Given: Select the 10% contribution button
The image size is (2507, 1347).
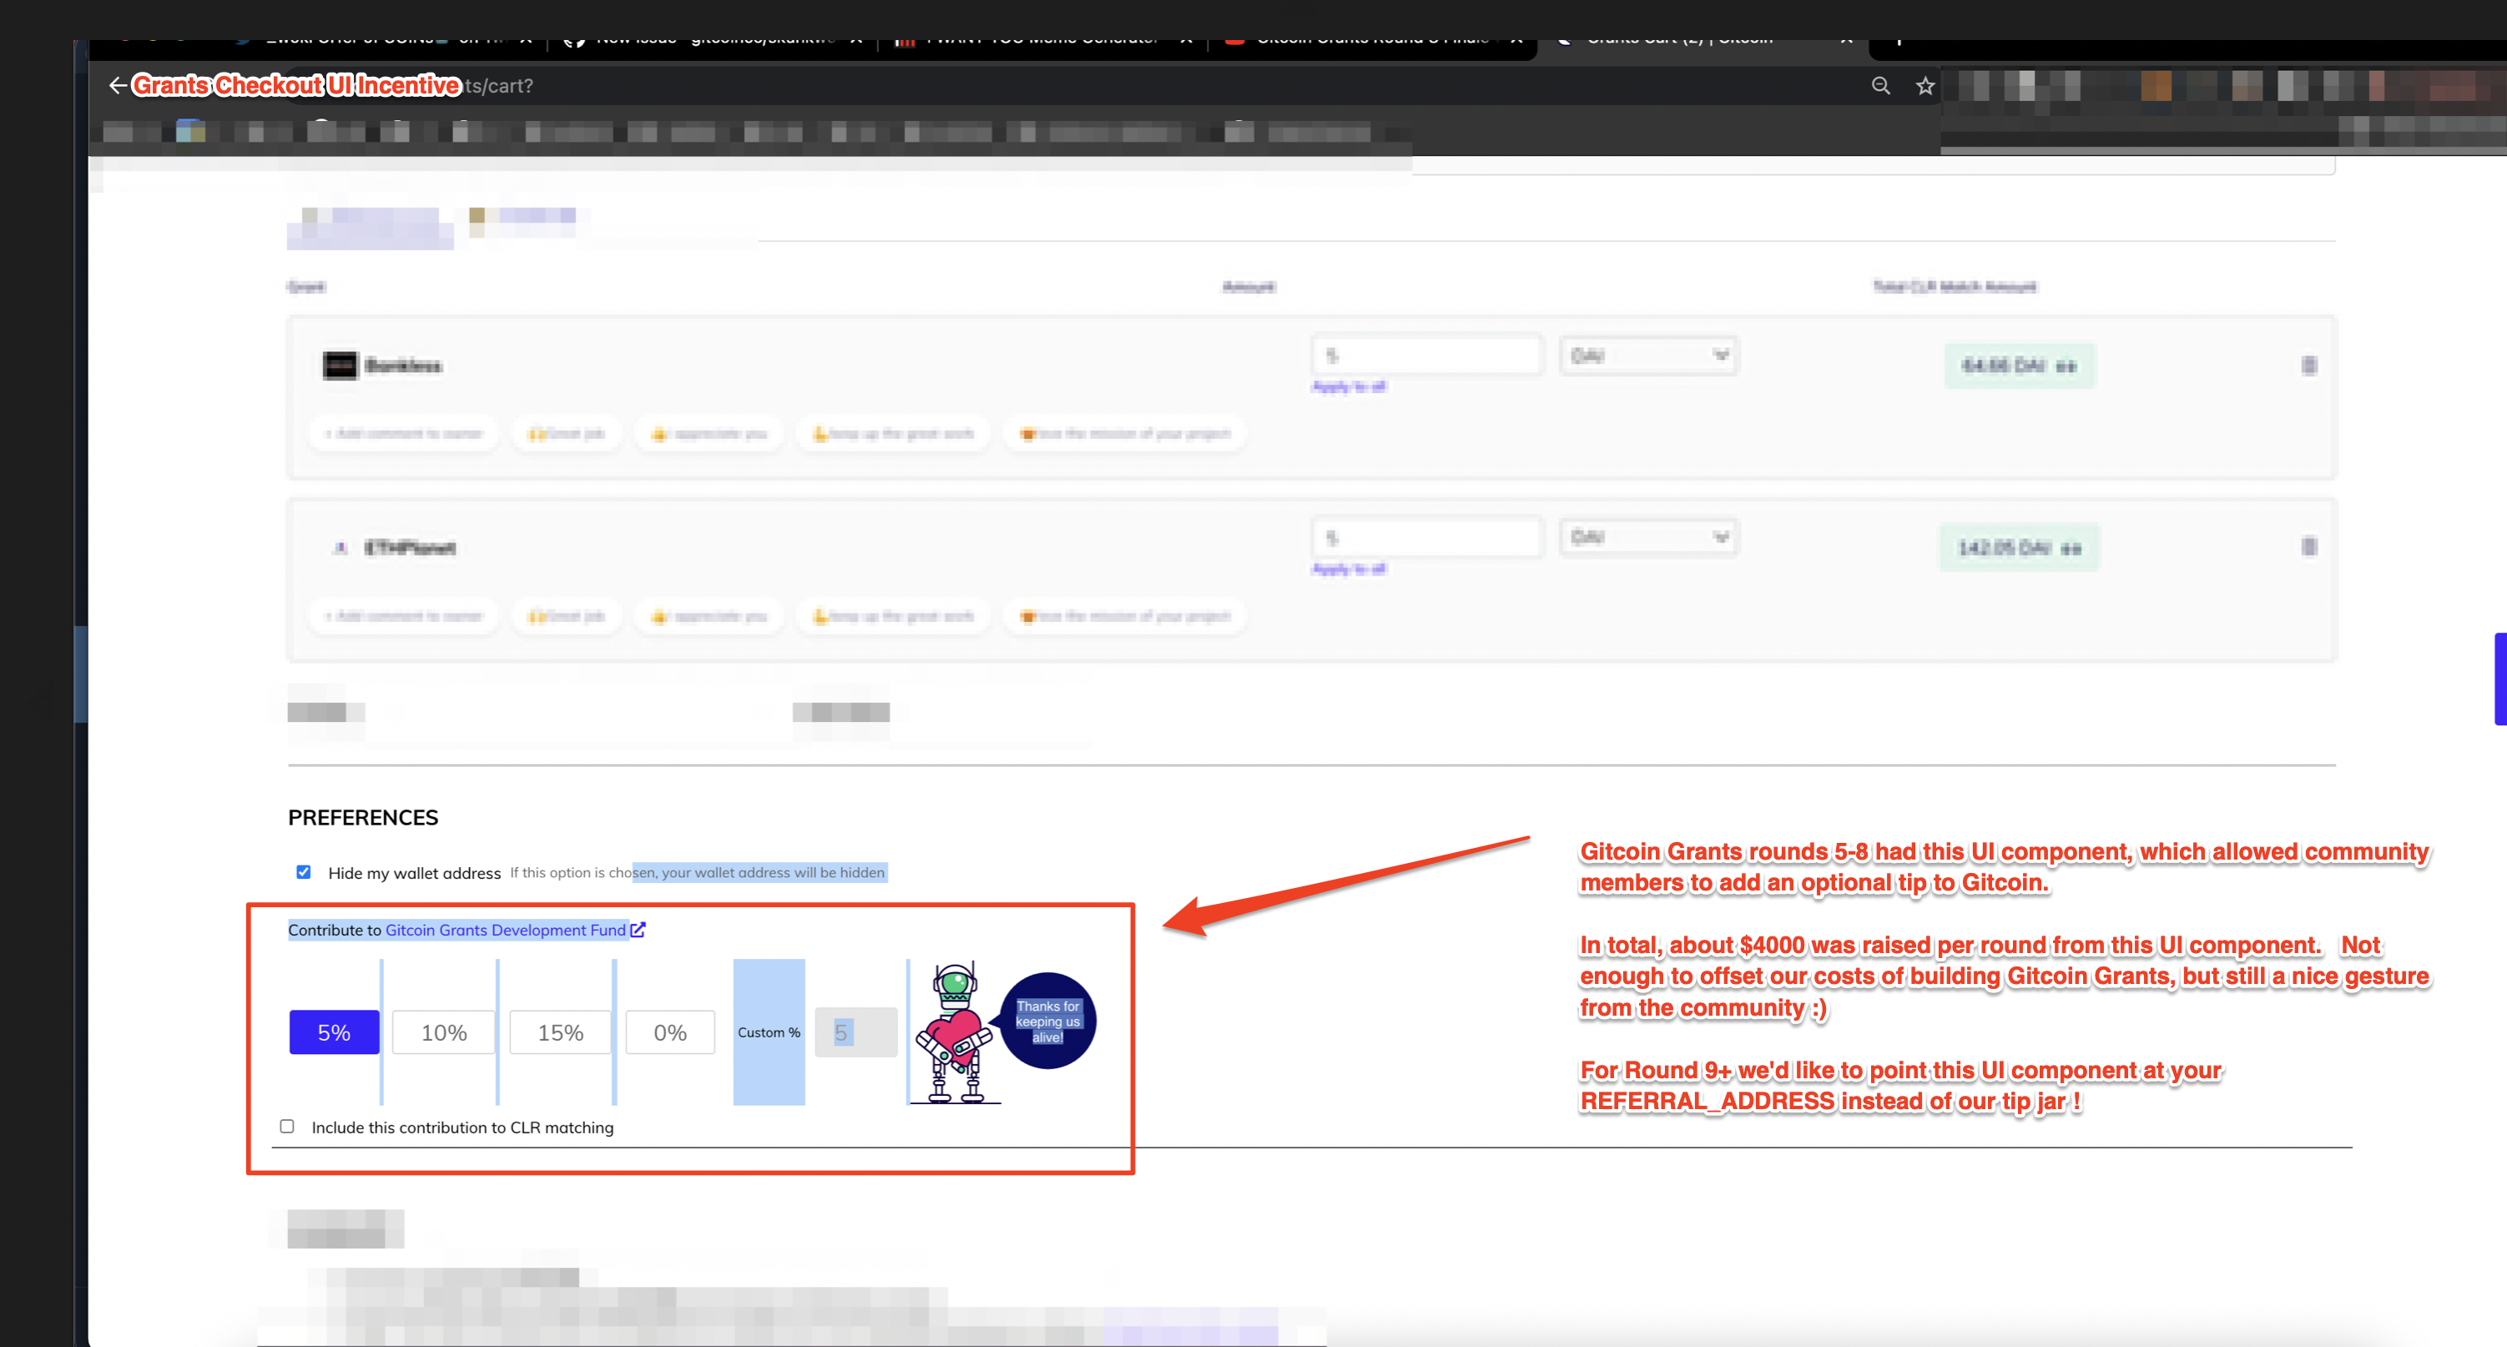Looking at the screenshot, I should point(444,1032).
